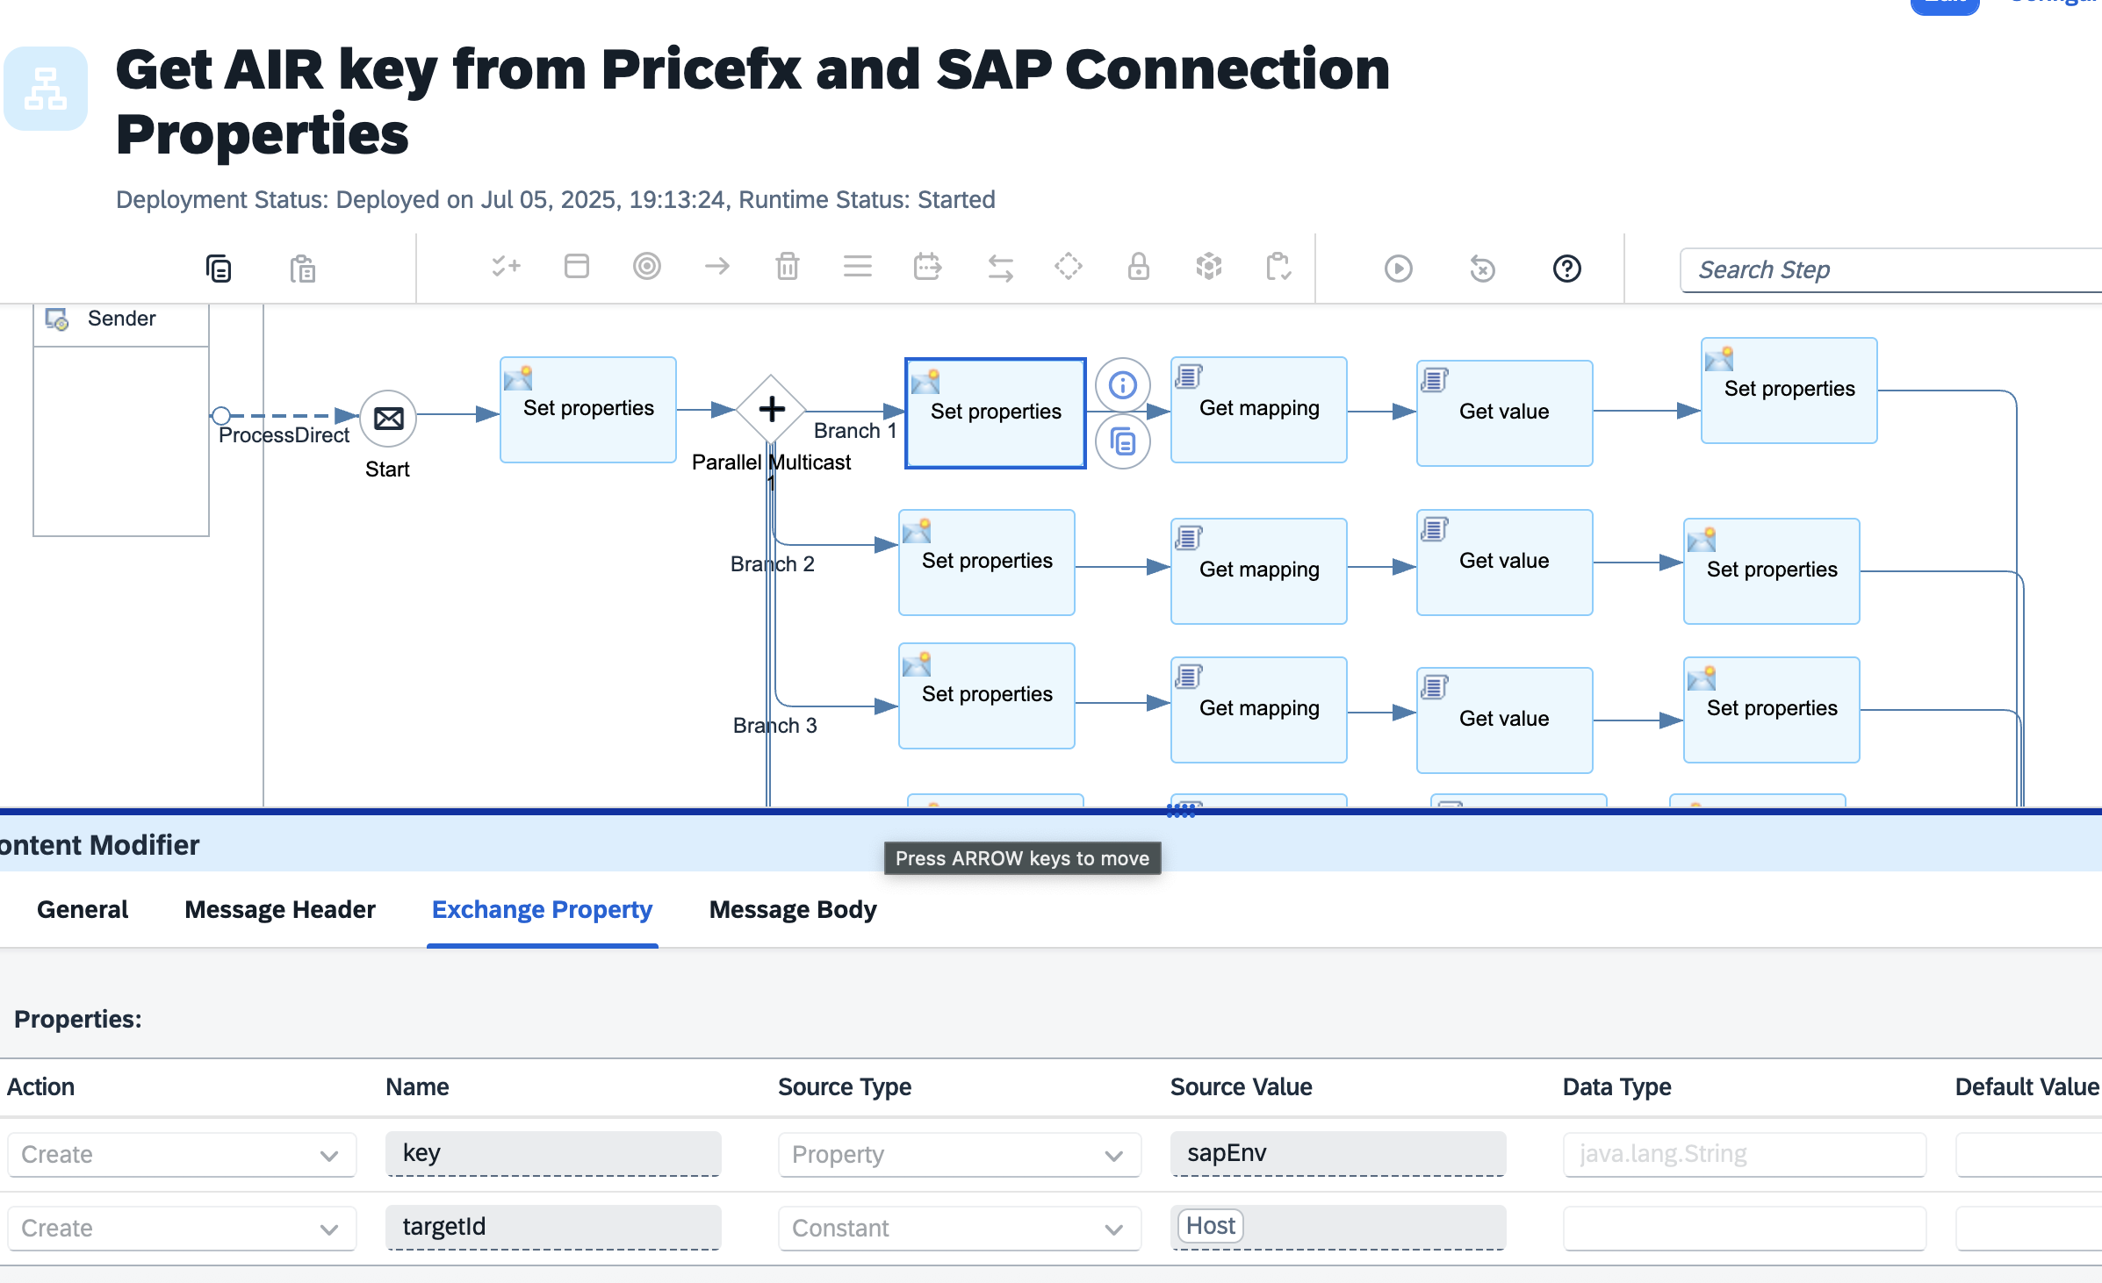This screenshot has width=2102, height=1283.
Task: Click the paste clipboard toolbar icon
Action: (303, 269)
